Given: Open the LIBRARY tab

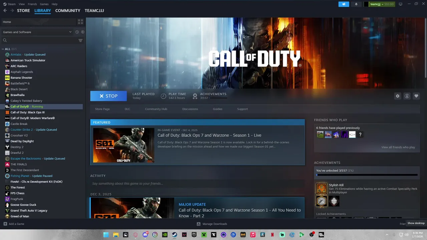Looking at the screenshot, I should click(43, 11).
